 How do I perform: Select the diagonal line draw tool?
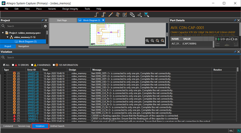[x=111, y=14]
